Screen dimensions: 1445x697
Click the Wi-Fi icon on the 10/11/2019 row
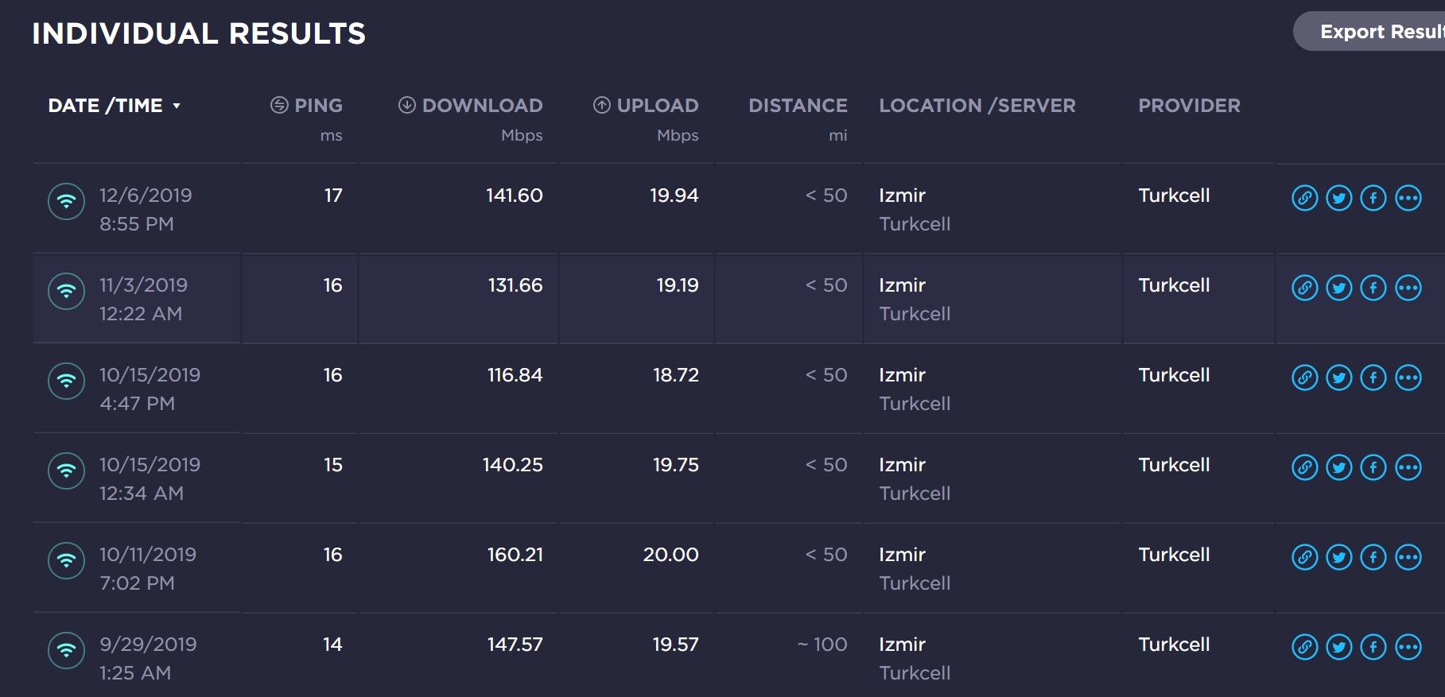pos(67,561)
